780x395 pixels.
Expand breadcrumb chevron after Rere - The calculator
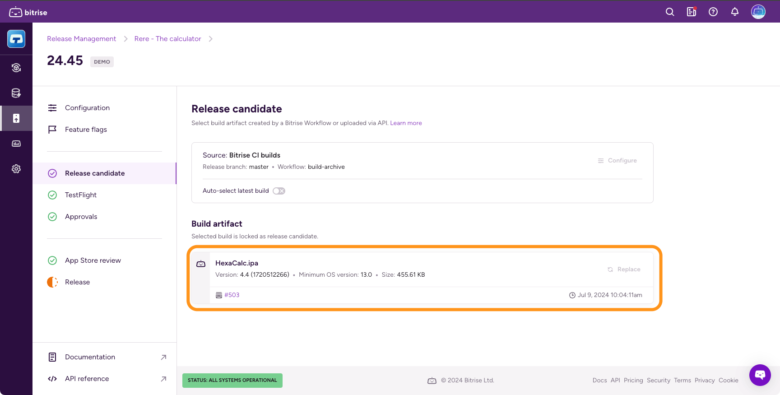coord(210,39)
